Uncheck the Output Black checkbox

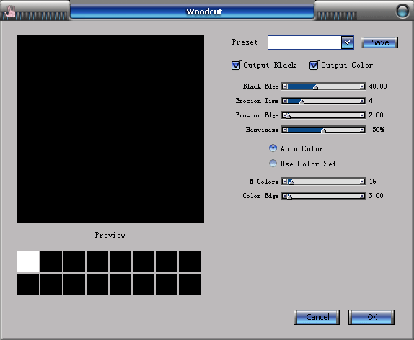(236, 65)
